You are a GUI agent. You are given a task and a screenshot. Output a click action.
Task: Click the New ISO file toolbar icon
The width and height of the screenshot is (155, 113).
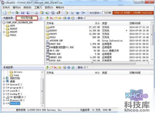point(5,13)
